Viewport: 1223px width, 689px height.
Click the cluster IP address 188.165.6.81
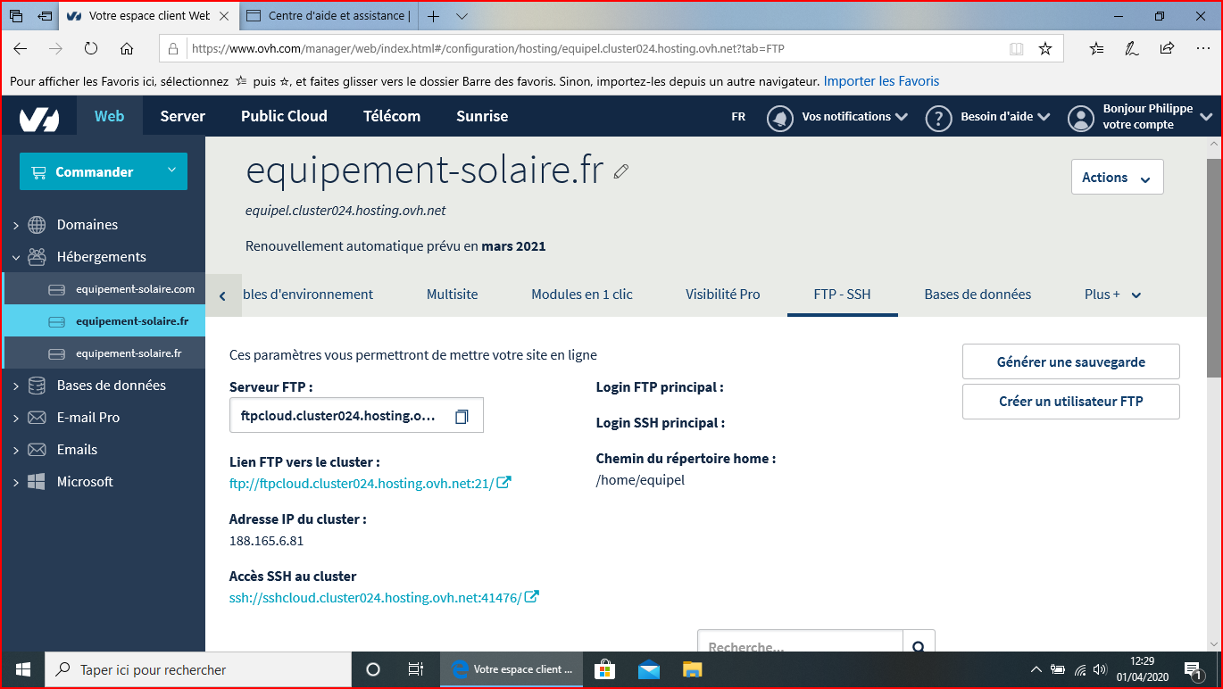pyautogui.click(x=267, y=541)
